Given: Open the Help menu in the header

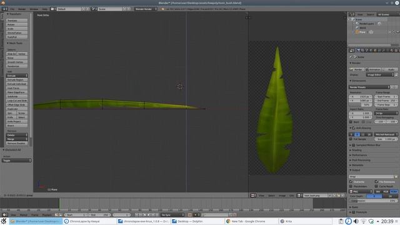Looking at the screenshot, I should pos(44,9).
